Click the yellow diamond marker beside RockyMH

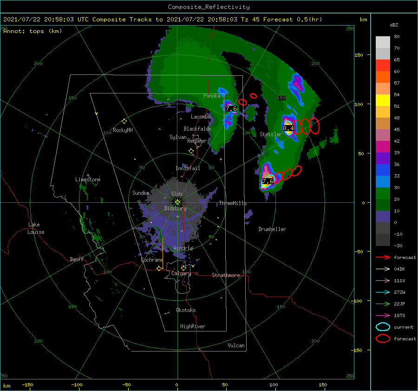[x=124, y=121]
